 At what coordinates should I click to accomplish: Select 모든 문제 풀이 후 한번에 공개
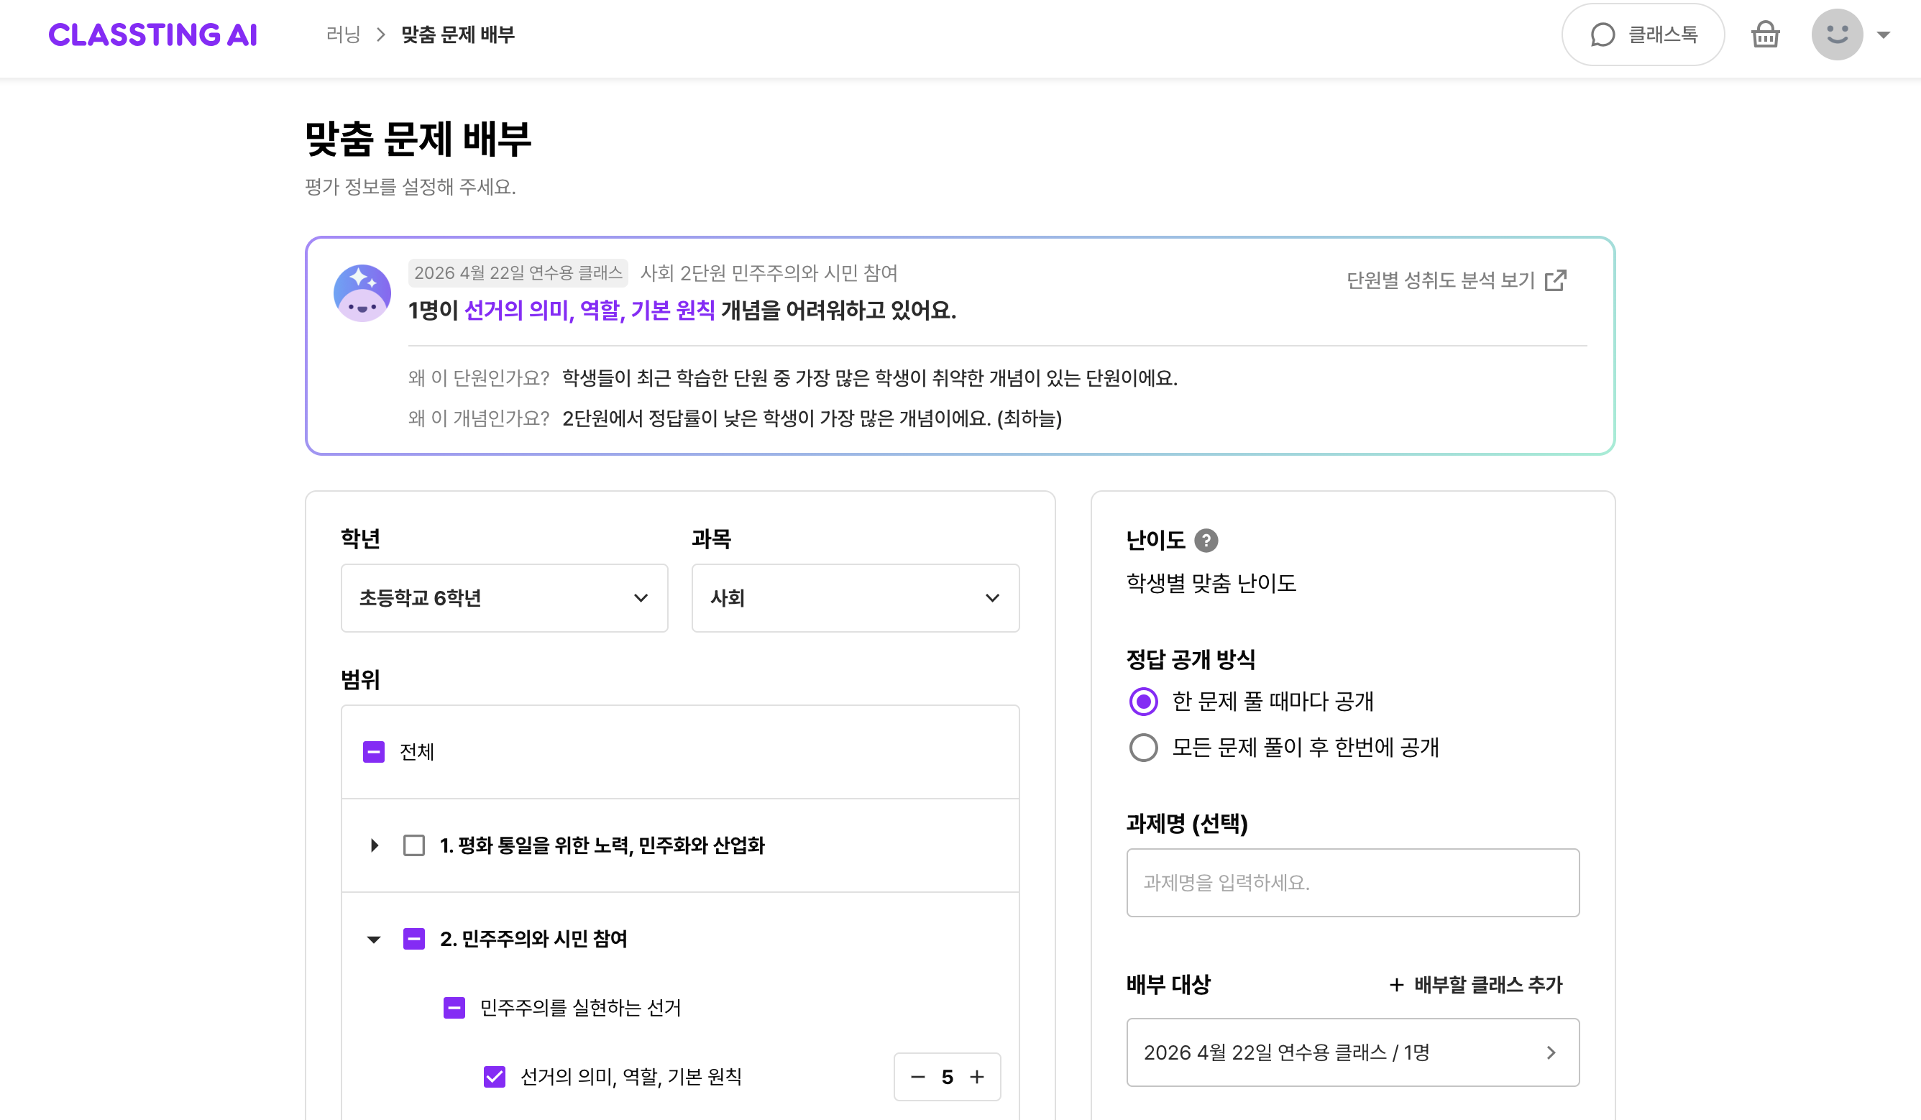[x=1143, y=748]
